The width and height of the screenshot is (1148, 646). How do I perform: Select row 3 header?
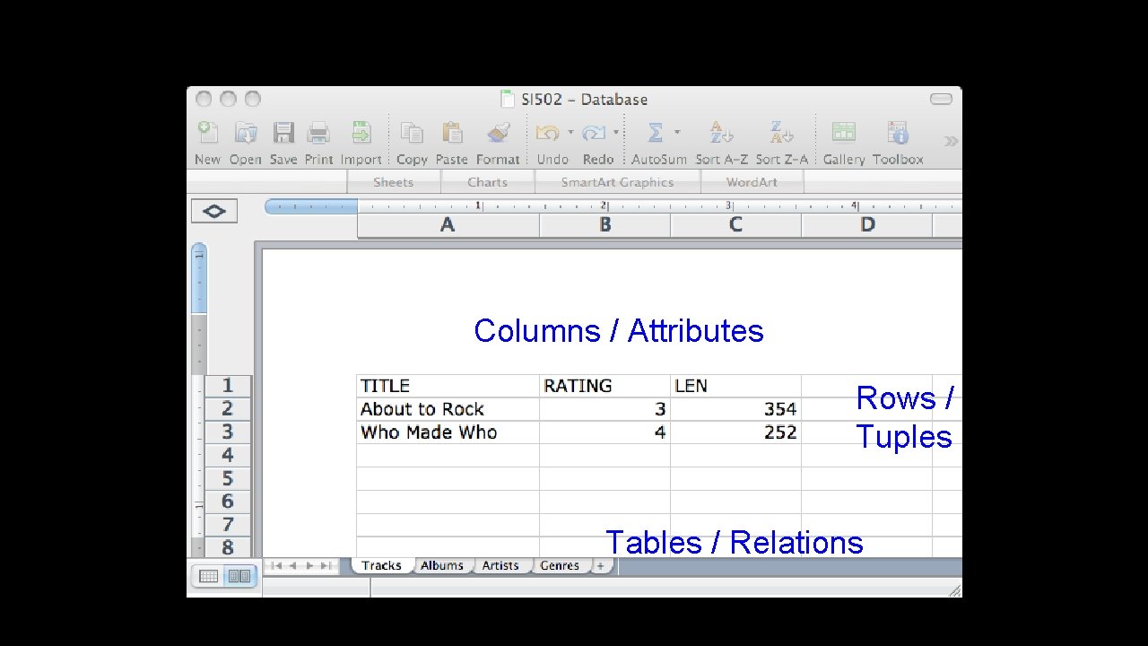tap(228, 432)
